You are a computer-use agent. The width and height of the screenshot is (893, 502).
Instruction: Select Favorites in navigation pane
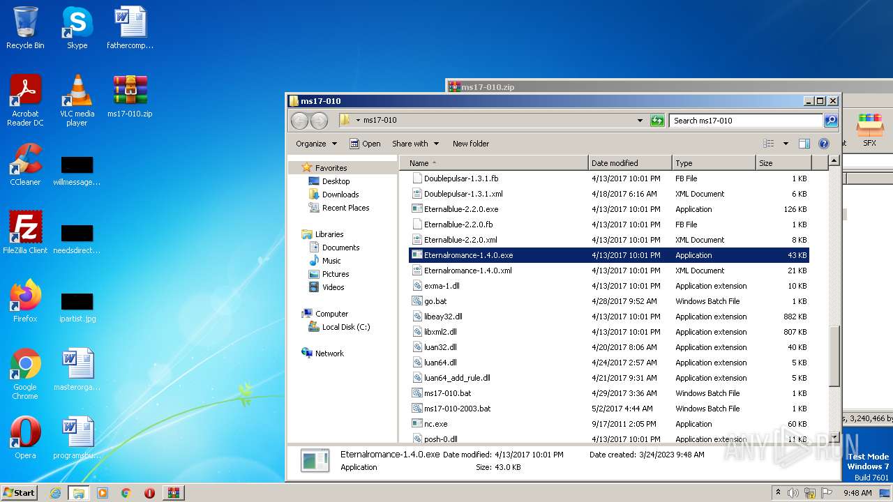tap(331, 168)
